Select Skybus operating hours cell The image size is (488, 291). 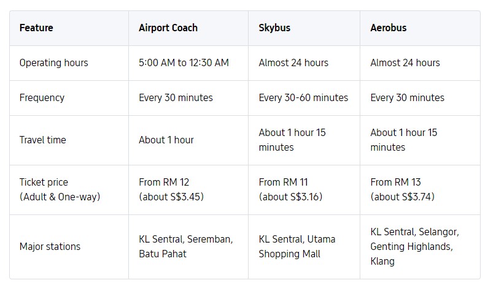coord(293,62)
